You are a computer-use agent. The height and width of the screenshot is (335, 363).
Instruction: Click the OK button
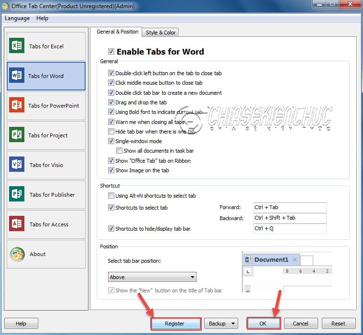pyautogui.click(x=264, y=324)
